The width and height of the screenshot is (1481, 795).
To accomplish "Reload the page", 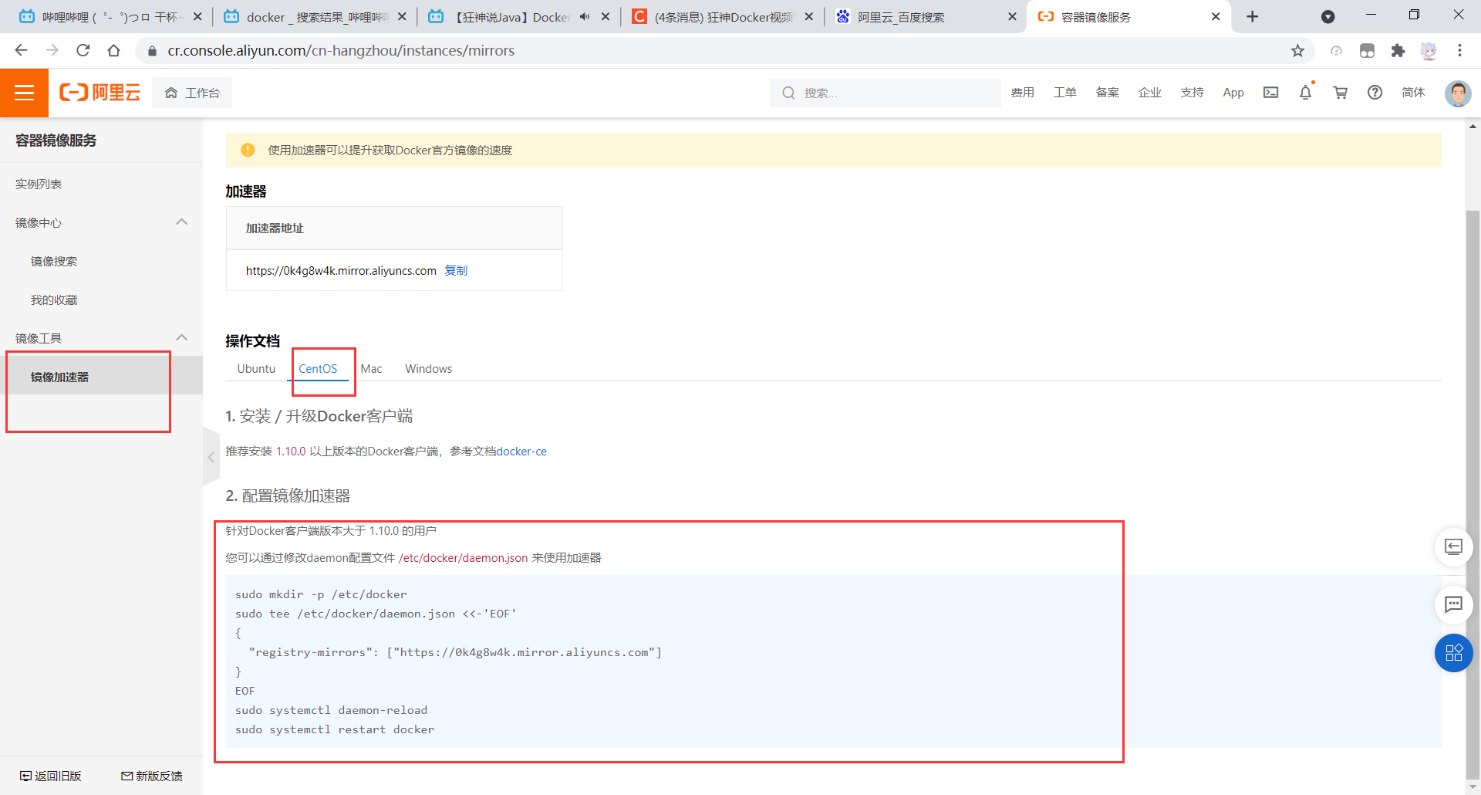I will (x=83, y=50).
